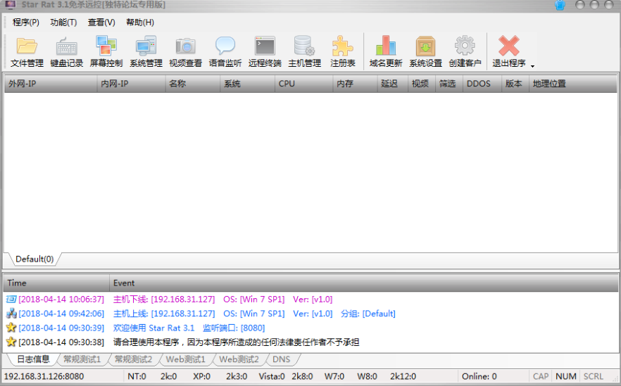
Task: Select the 请合理使用本程序 disclaimer log entry
Action: [x=311, y=342]
